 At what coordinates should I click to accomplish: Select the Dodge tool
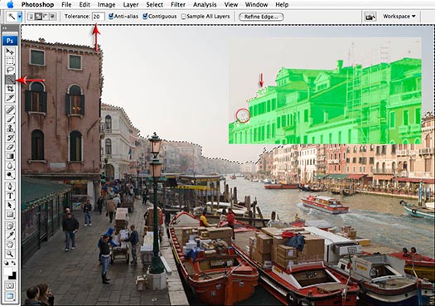(10, 175)
